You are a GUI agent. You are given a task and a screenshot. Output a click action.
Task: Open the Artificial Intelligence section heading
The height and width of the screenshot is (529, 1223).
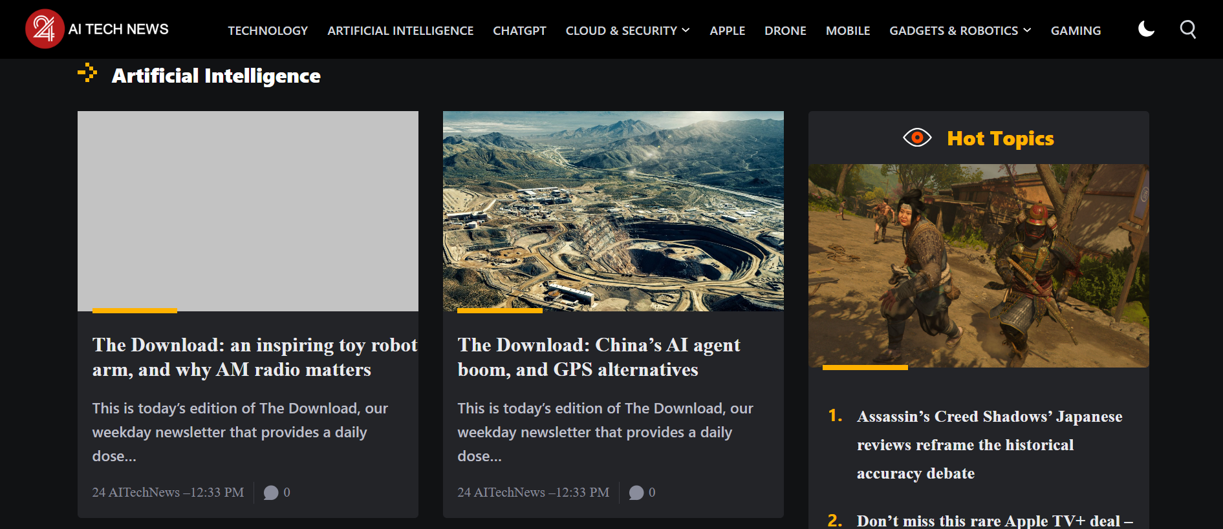(216, 76)
